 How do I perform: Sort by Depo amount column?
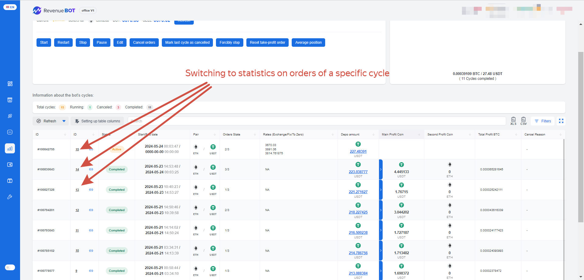tap(358, 135)
